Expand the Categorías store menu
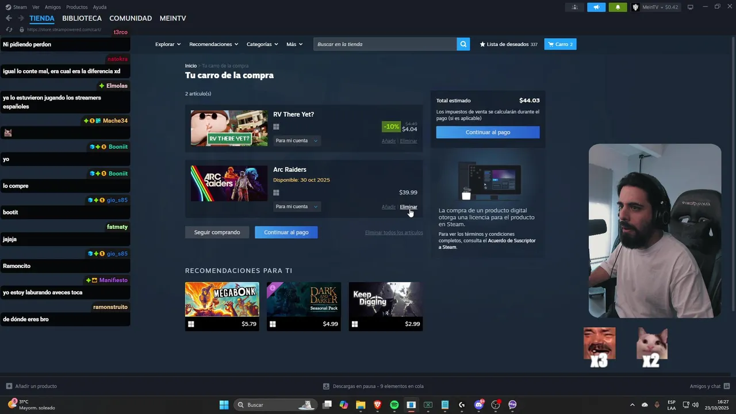This screenshot has height=414, width=736. [x=262, y=44]
